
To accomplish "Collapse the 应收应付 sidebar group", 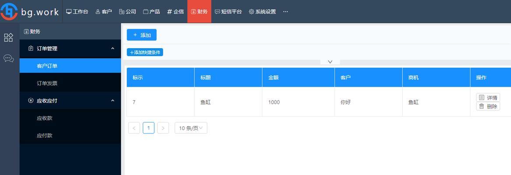I will pyautogui.click(x=70, y=101).
